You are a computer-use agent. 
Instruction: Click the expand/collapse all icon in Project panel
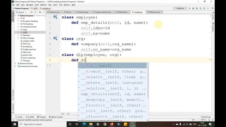tap(35, 12)
